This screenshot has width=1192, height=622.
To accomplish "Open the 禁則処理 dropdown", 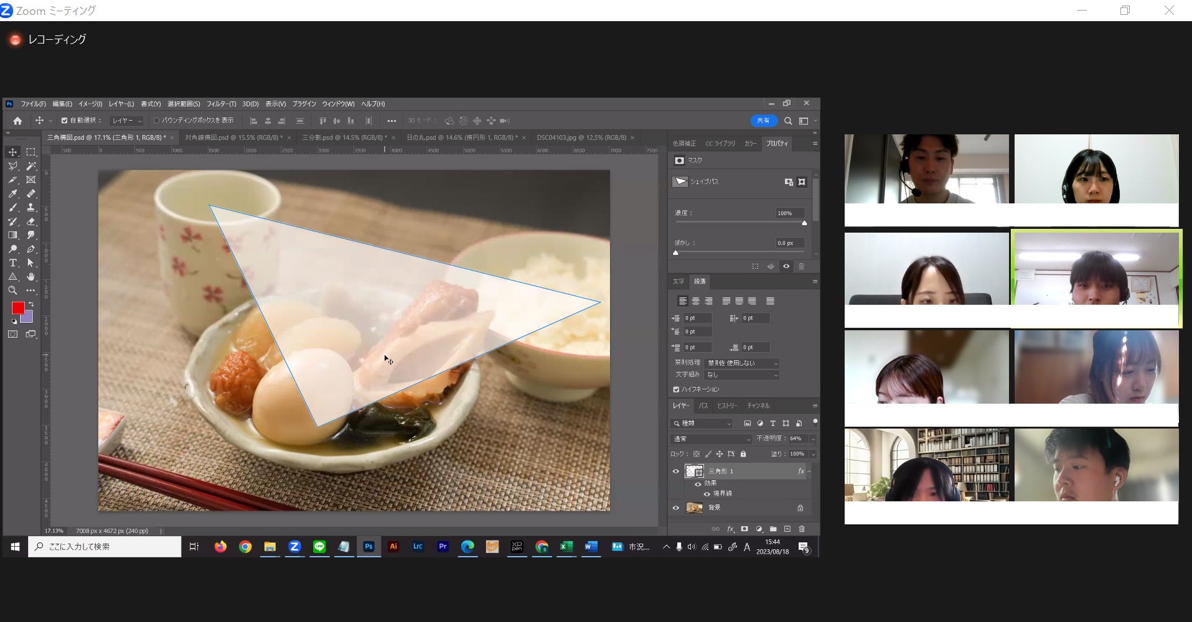I will point(742,363).
